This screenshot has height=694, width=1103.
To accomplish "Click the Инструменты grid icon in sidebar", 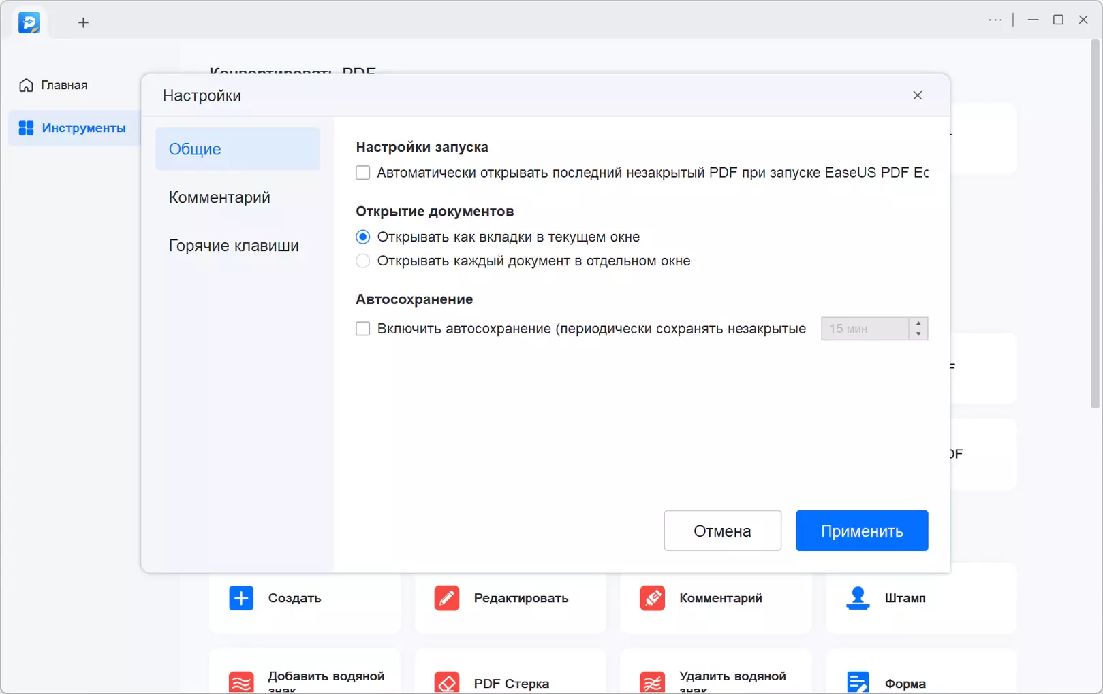I will pos(26,128).
